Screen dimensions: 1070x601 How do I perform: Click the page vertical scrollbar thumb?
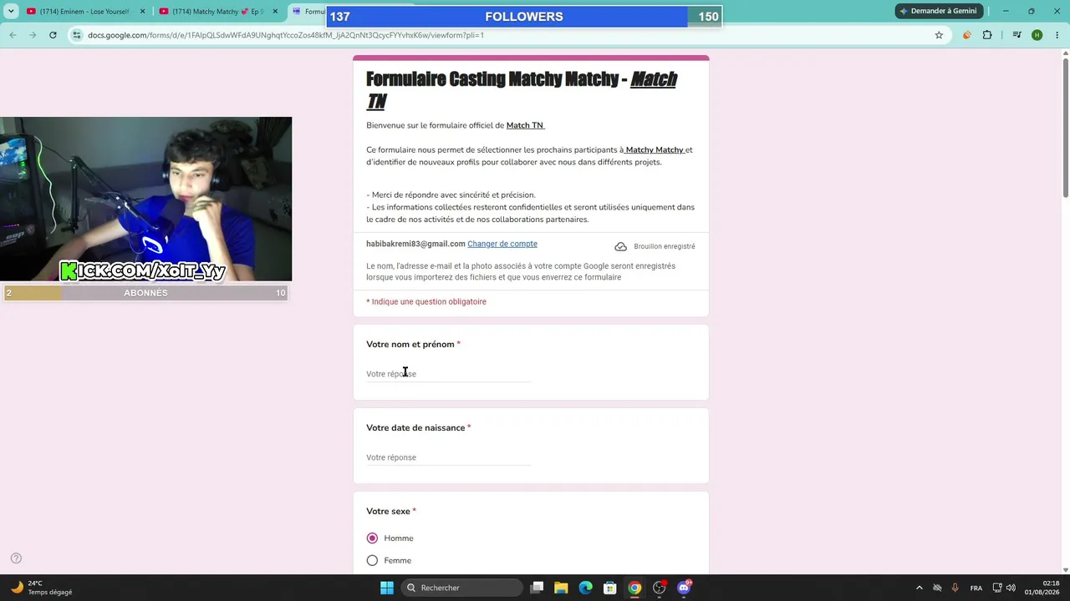tap(1065, 129)
